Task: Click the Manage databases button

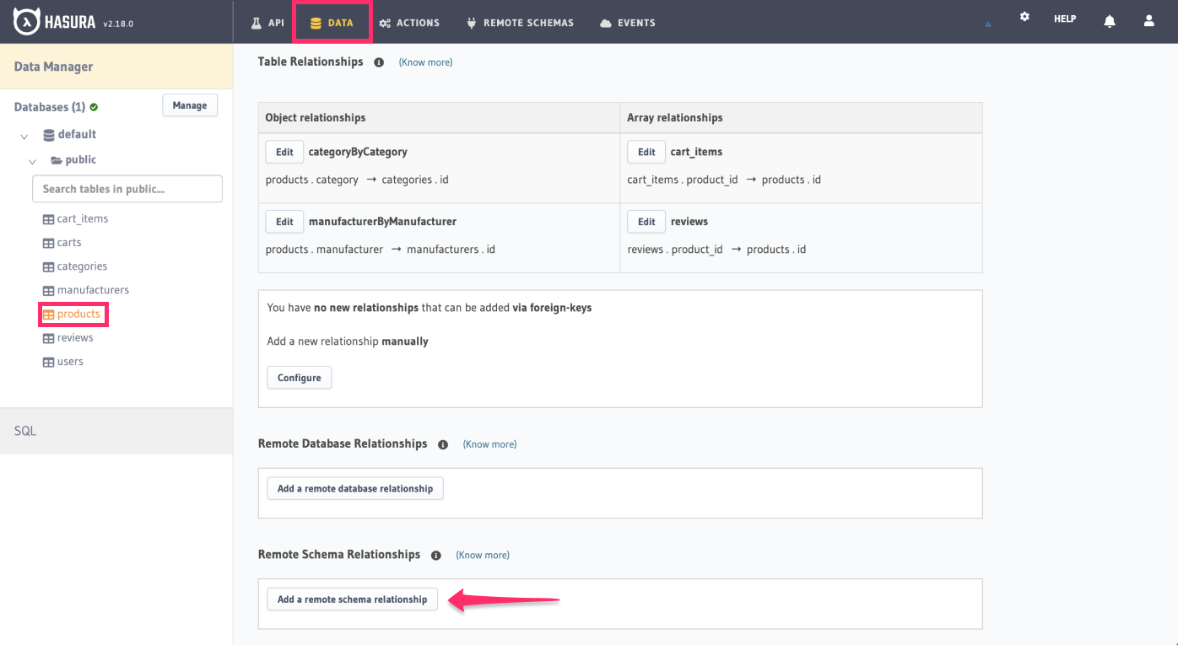Action: [189, 105]
